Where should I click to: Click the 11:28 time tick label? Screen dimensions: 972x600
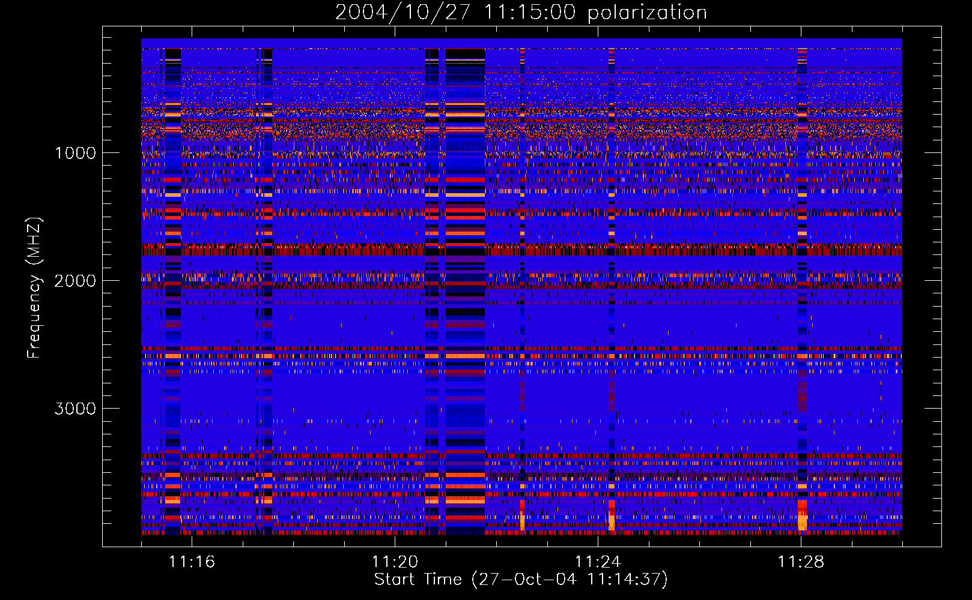click(801, 562)
